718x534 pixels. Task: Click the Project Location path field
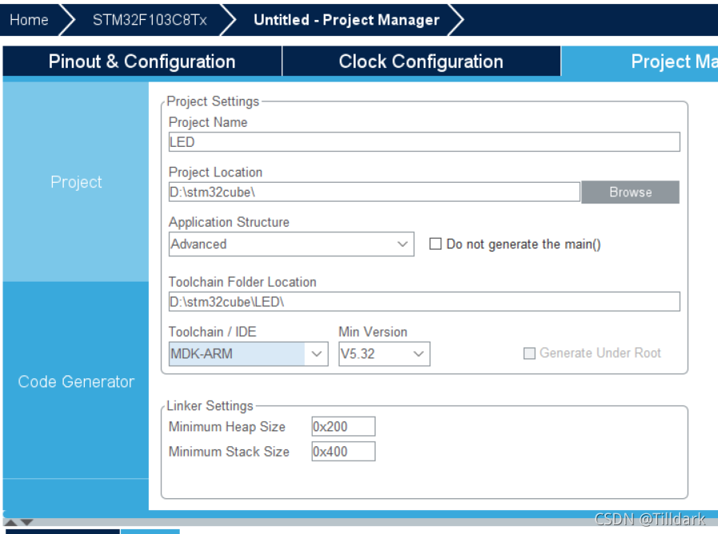(373, 192)
